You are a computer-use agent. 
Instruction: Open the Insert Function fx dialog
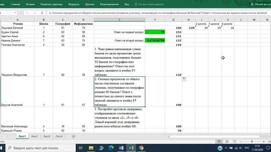[42, 13]
